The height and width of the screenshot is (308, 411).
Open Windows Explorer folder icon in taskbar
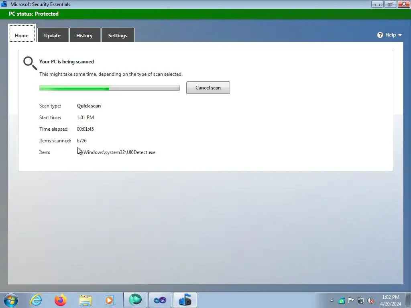point(85,300)
